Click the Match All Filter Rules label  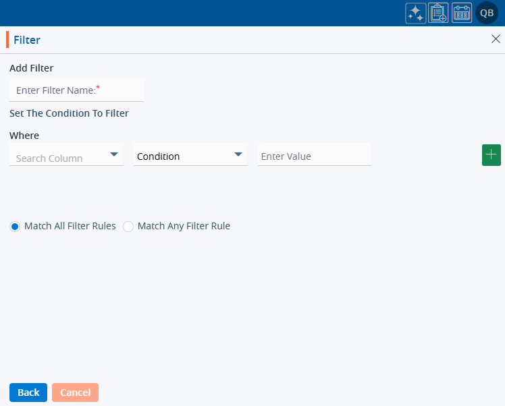pyautogui.click(x=70, y=226)
